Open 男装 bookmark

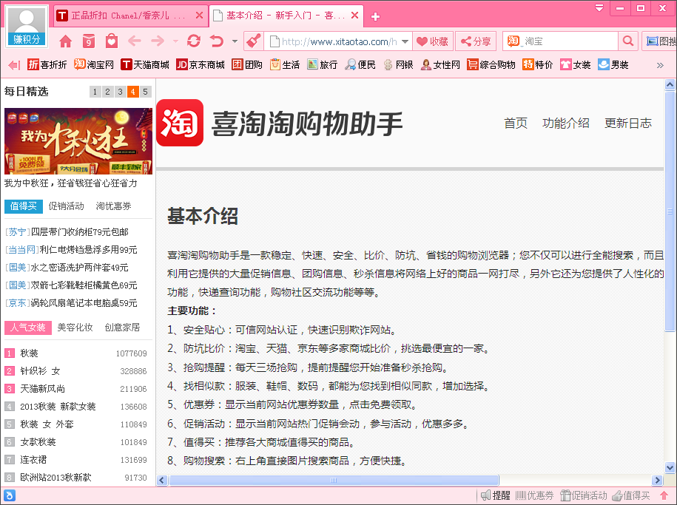pyautogui.click(x=613, y=65)
